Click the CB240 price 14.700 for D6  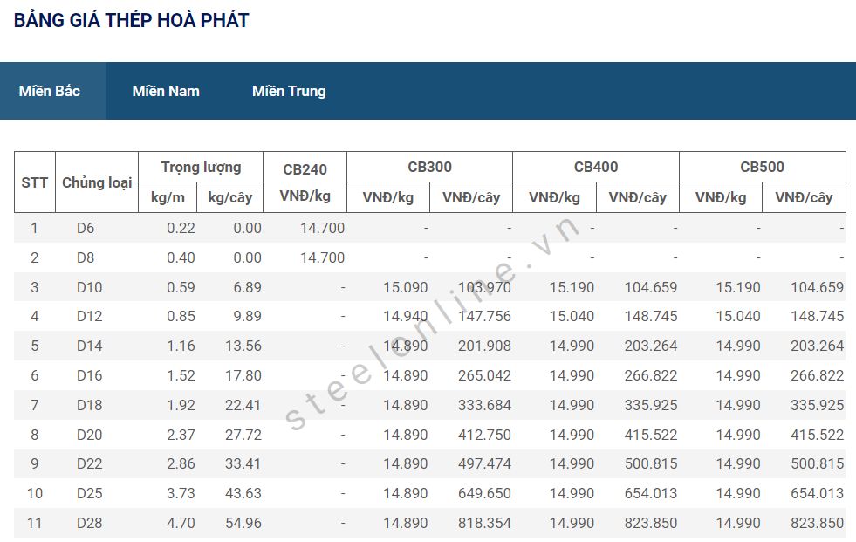pyautogui.click(x=323, y=228)
